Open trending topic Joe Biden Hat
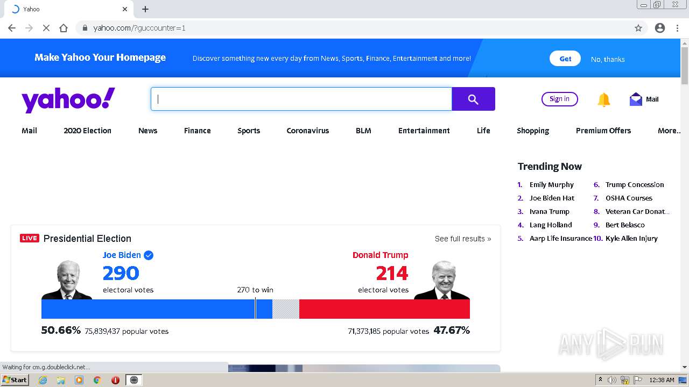Viewport: 689px width, 387px height. click(x=552, y=198)
